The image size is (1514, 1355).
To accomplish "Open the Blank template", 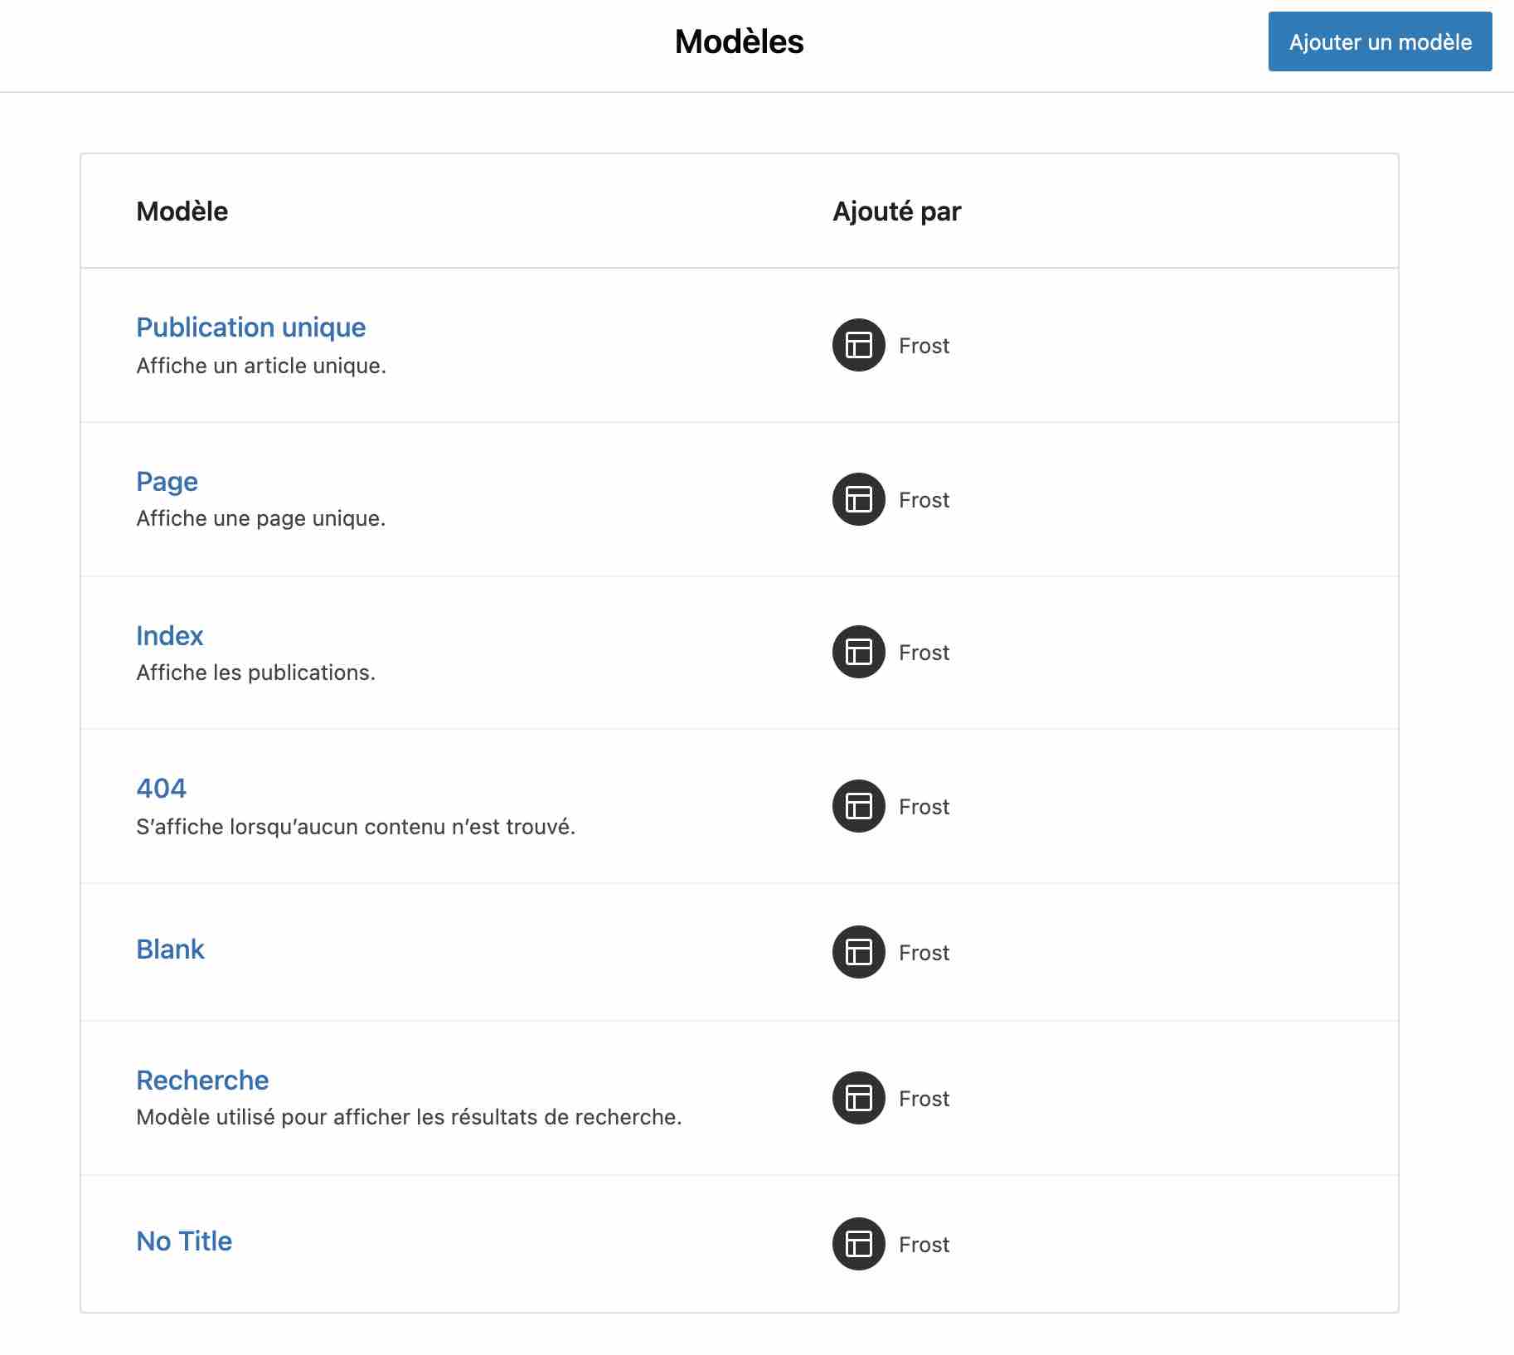I will point(170,949).
